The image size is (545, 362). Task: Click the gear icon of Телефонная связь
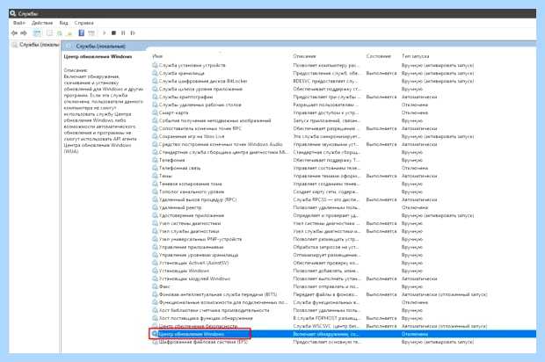coord(155,168)
